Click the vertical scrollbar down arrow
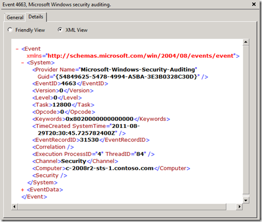Screen dimensions: 262x222 [x=246, y=200]
